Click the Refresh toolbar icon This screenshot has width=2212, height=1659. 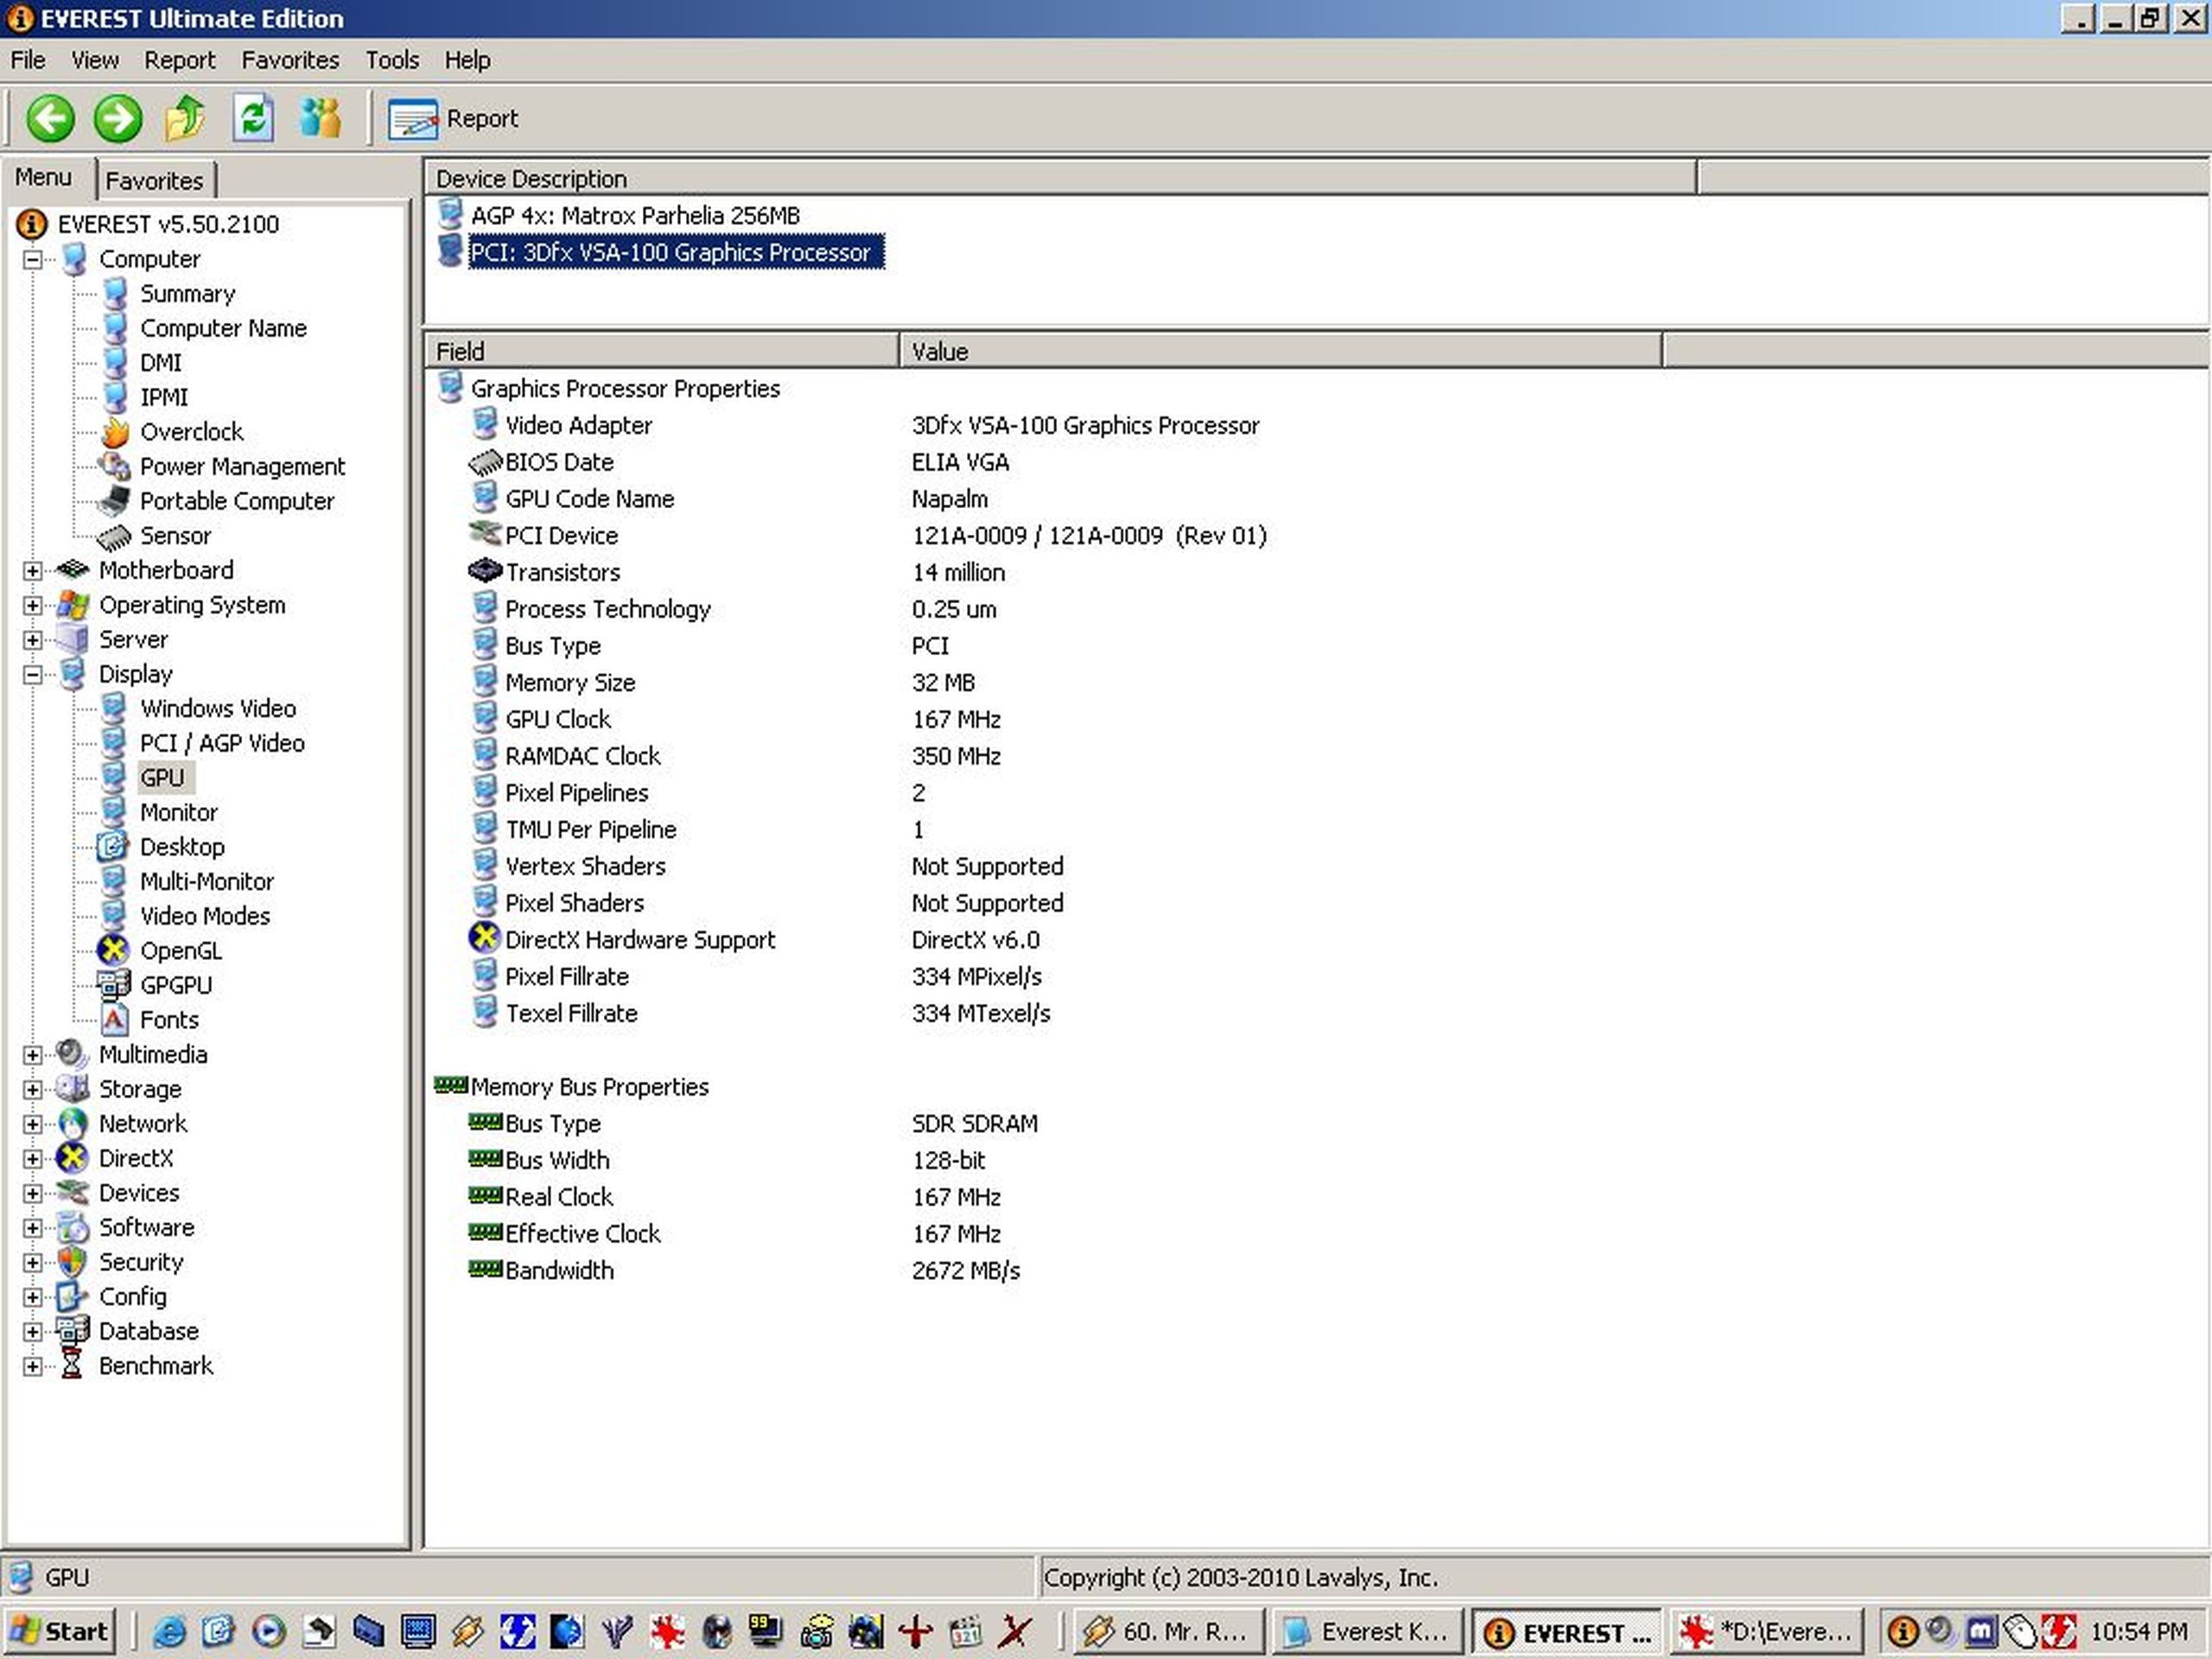tap(253, 119)
